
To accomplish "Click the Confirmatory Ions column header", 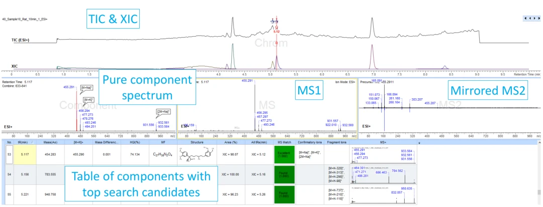I will (x=309, y=142).
